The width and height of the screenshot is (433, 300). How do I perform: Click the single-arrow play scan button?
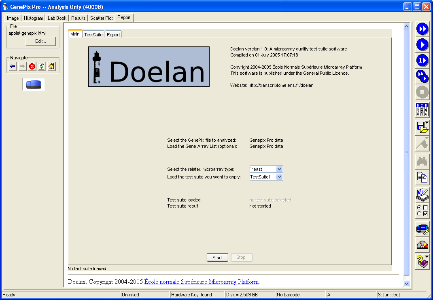tap(422, 45)
